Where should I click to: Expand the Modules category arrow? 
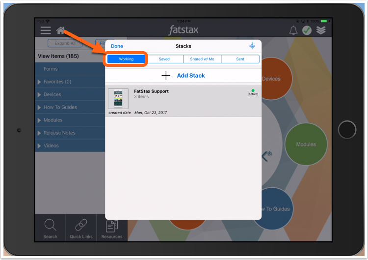pyautogui.click(x=39, y=120)
